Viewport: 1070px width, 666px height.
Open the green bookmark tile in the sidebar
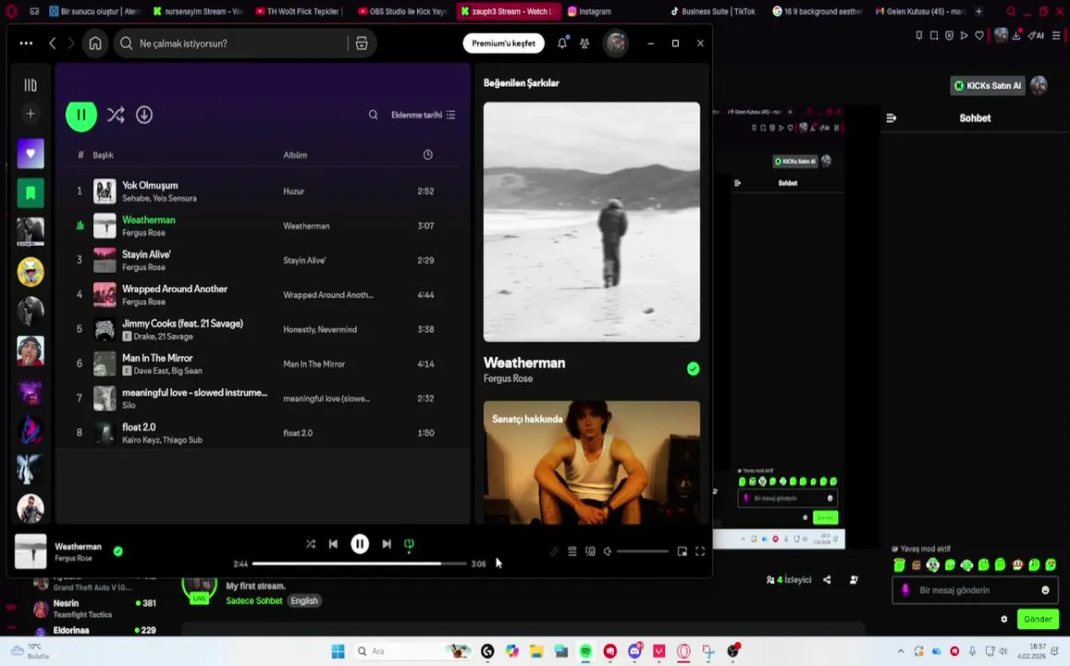(x=30, y=192)
